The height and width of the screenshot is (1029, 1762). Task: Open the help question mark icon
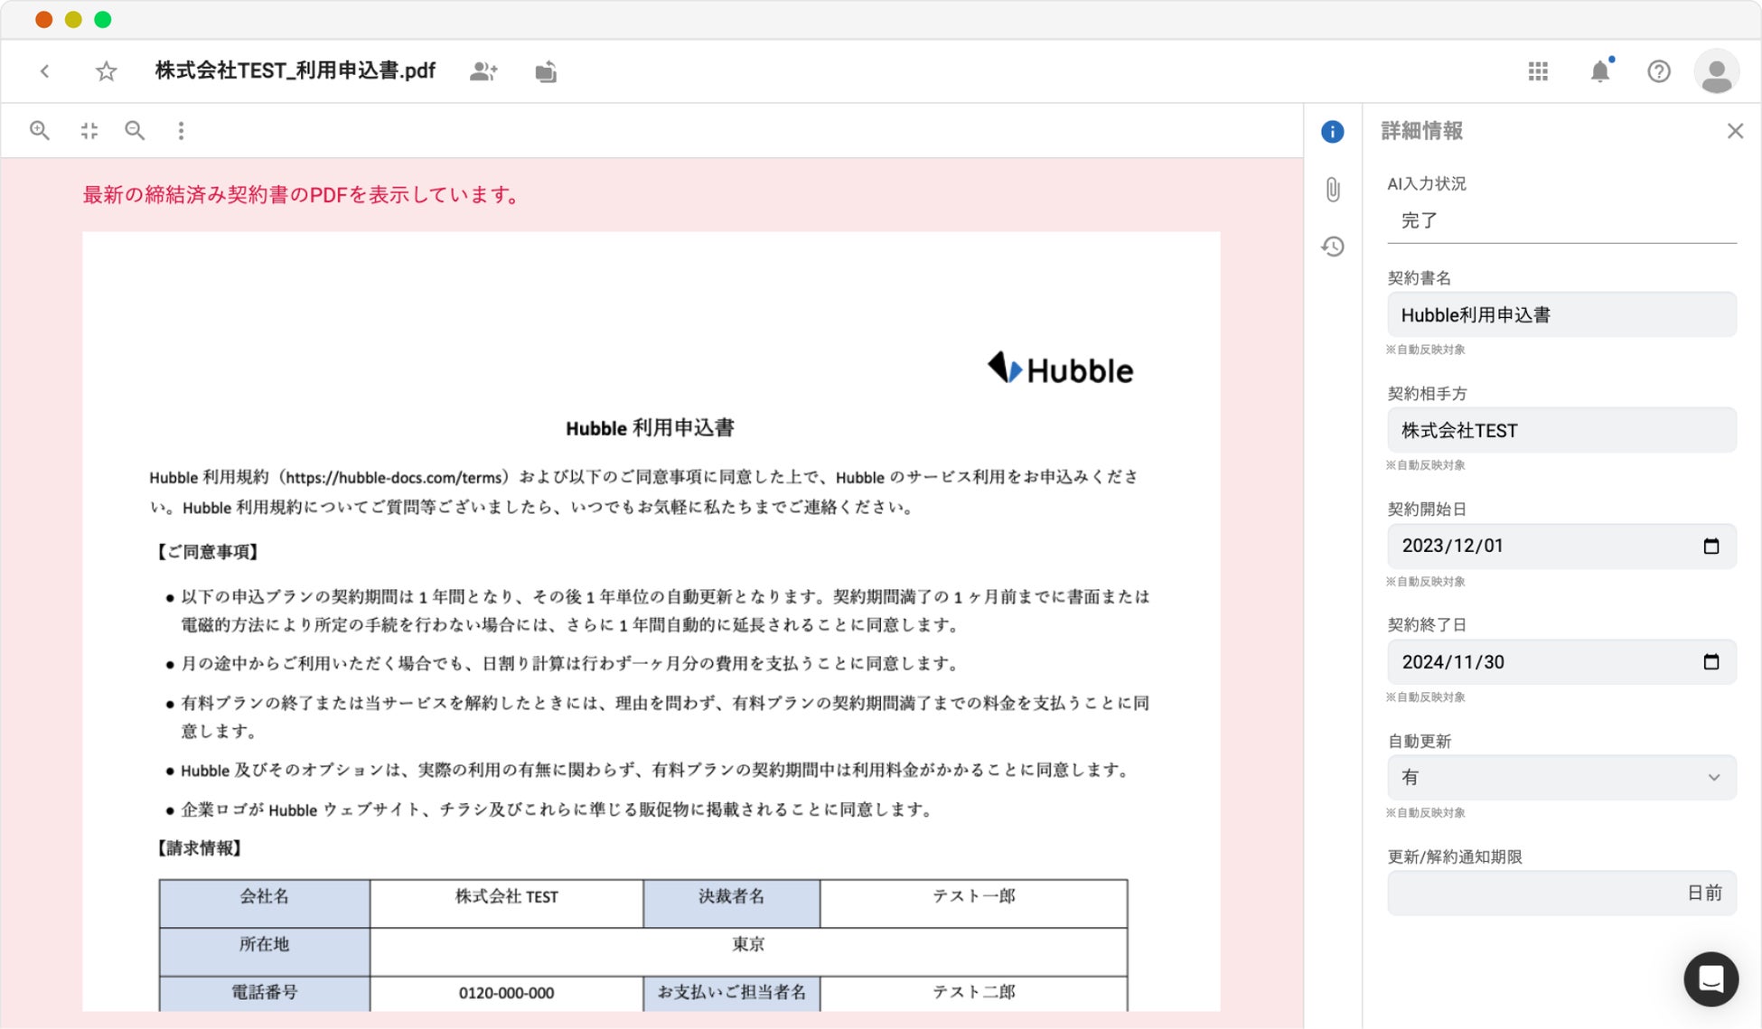[1658, 71]
